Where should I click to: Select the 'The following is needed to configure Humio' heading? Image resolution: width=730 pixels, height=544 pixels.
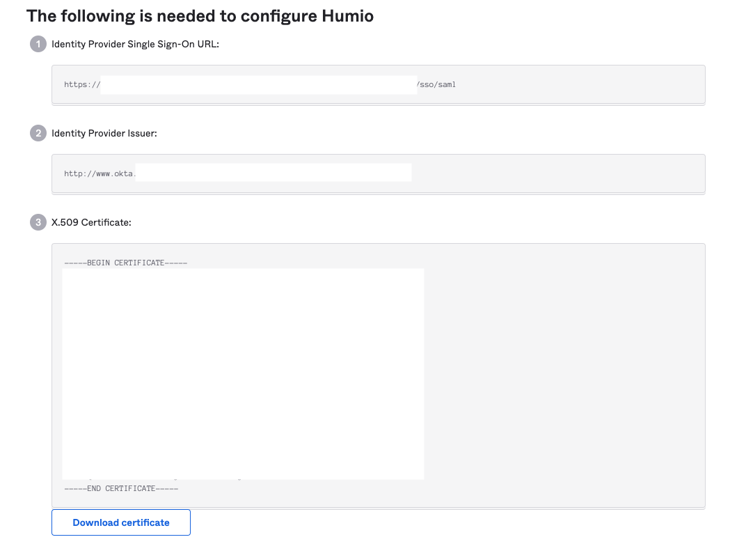[200, 15]
